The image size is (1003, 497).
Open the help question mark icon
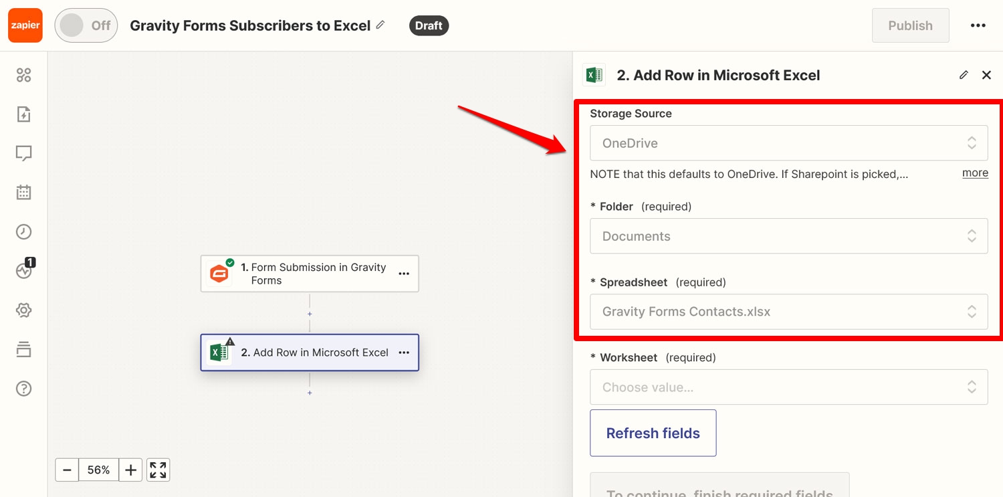click(24, 389)
